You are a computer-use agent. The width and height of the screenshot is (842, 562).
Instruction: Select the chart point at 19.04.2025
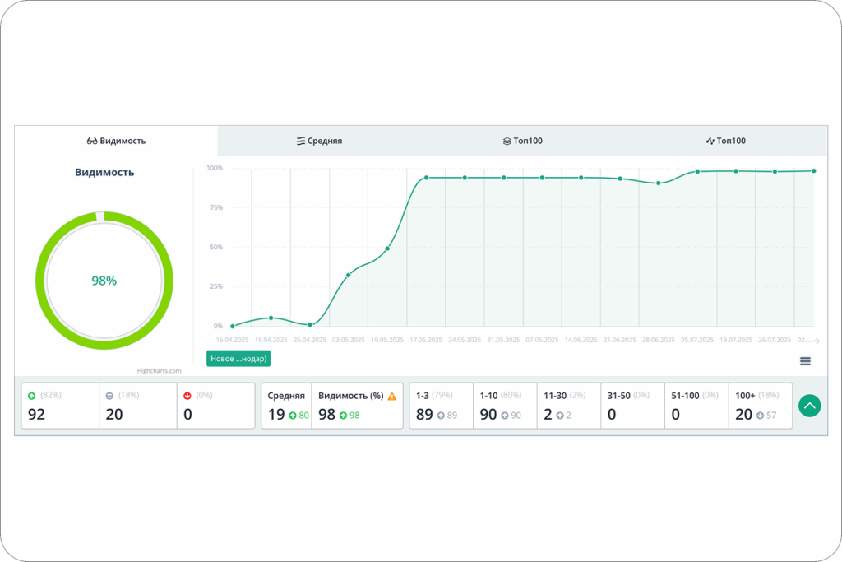(x=271, y=318)
